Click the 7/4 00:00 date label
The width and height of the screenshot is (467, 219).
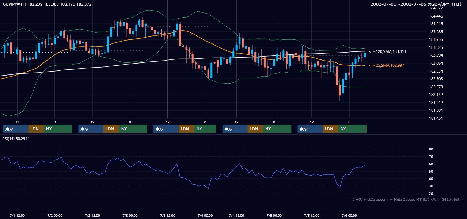[205, 215]
